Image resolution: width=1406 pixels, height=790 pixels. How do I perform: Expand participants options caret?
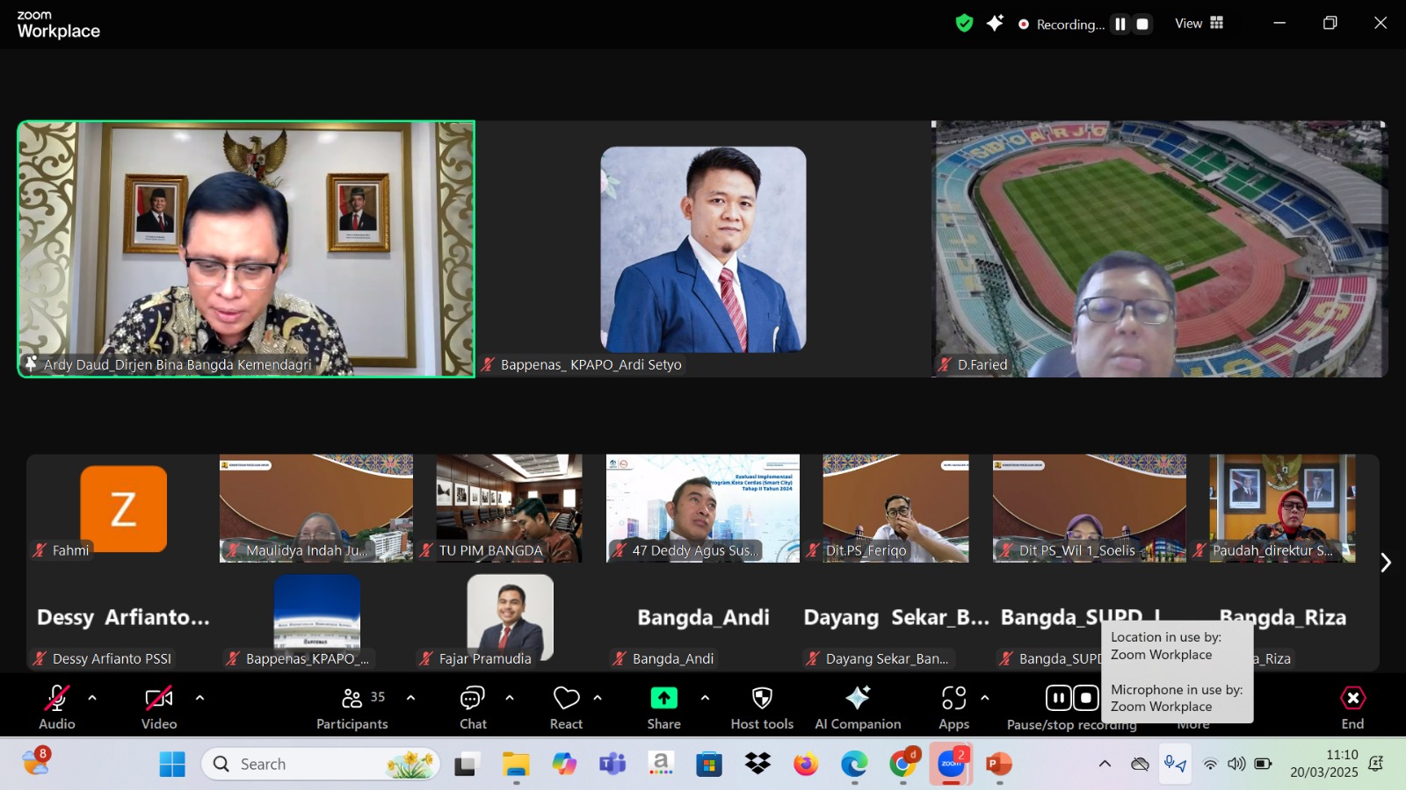coord(410,699)
